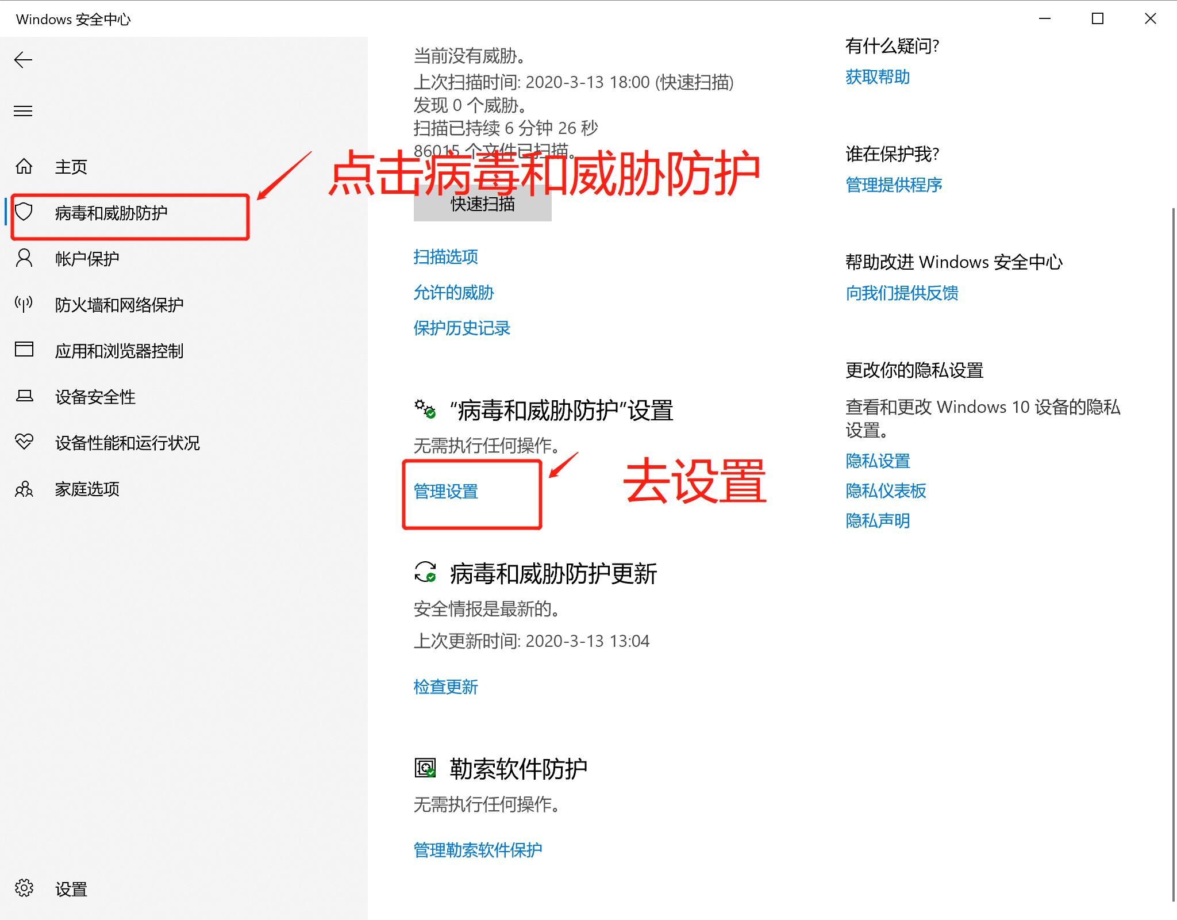The width and height of the screenshot is (1177, 920).
Task: Click the 管理设置 link
Action: coord(445,492)
